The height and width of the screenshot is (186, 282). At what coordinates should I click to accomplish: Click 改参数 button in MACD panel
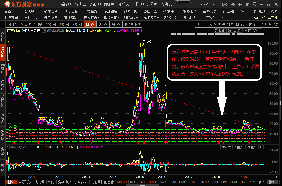click(226, 147)
